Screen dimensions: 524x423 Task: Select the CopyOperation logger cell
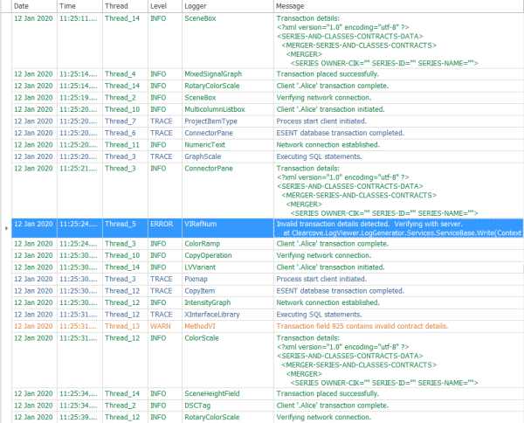pyautogui.click(x=228, y=255)
